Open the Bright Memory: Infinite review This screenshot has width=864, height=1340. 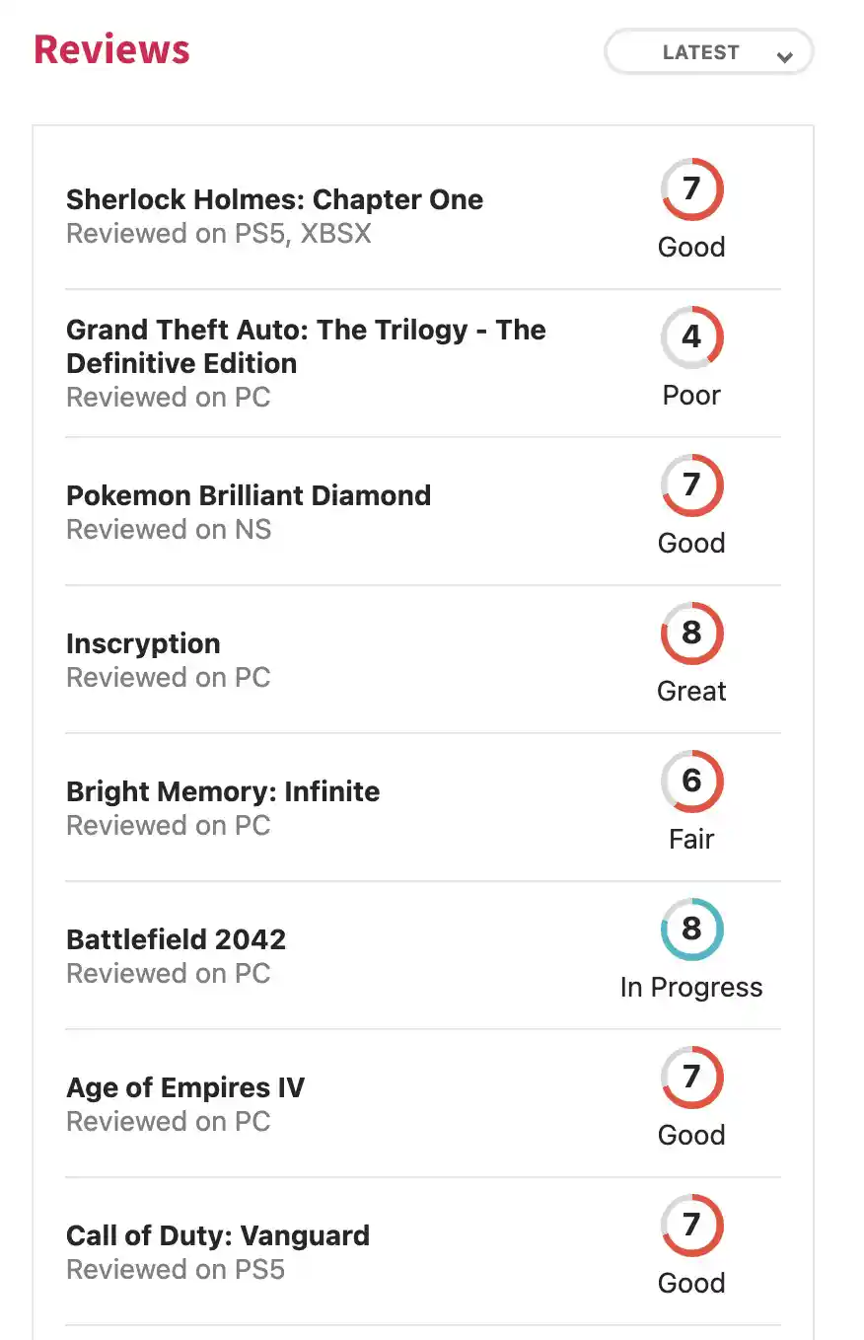pos(223,791)
